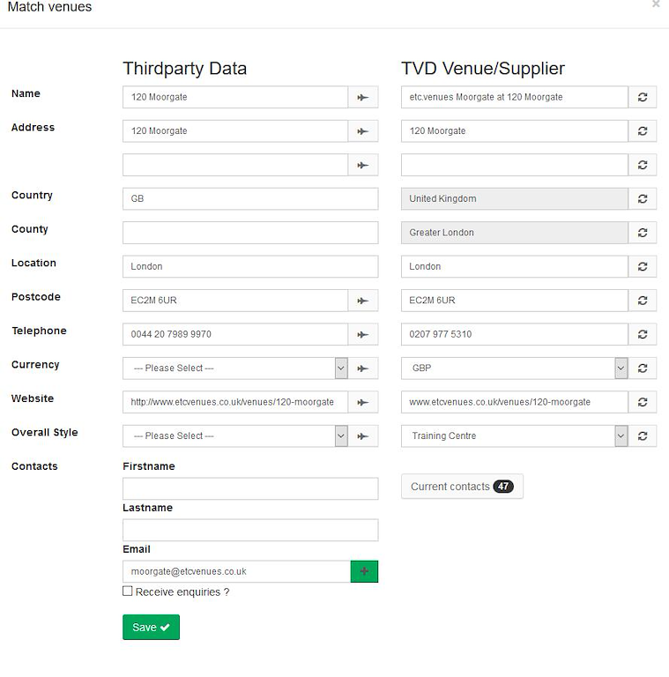Edit TVD Address field 120 Moorgate
This screenshot has width=669, height=677.
pos(515,131)
